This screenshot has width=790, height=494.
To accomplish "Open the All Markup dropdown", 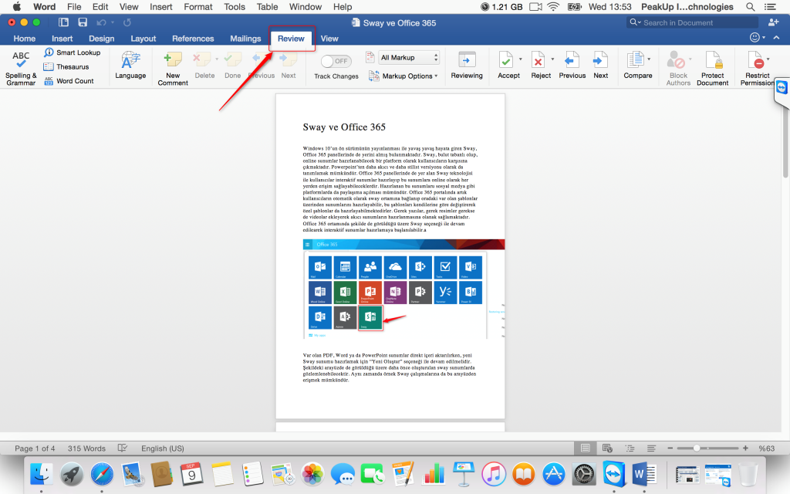I will [409, 57].
